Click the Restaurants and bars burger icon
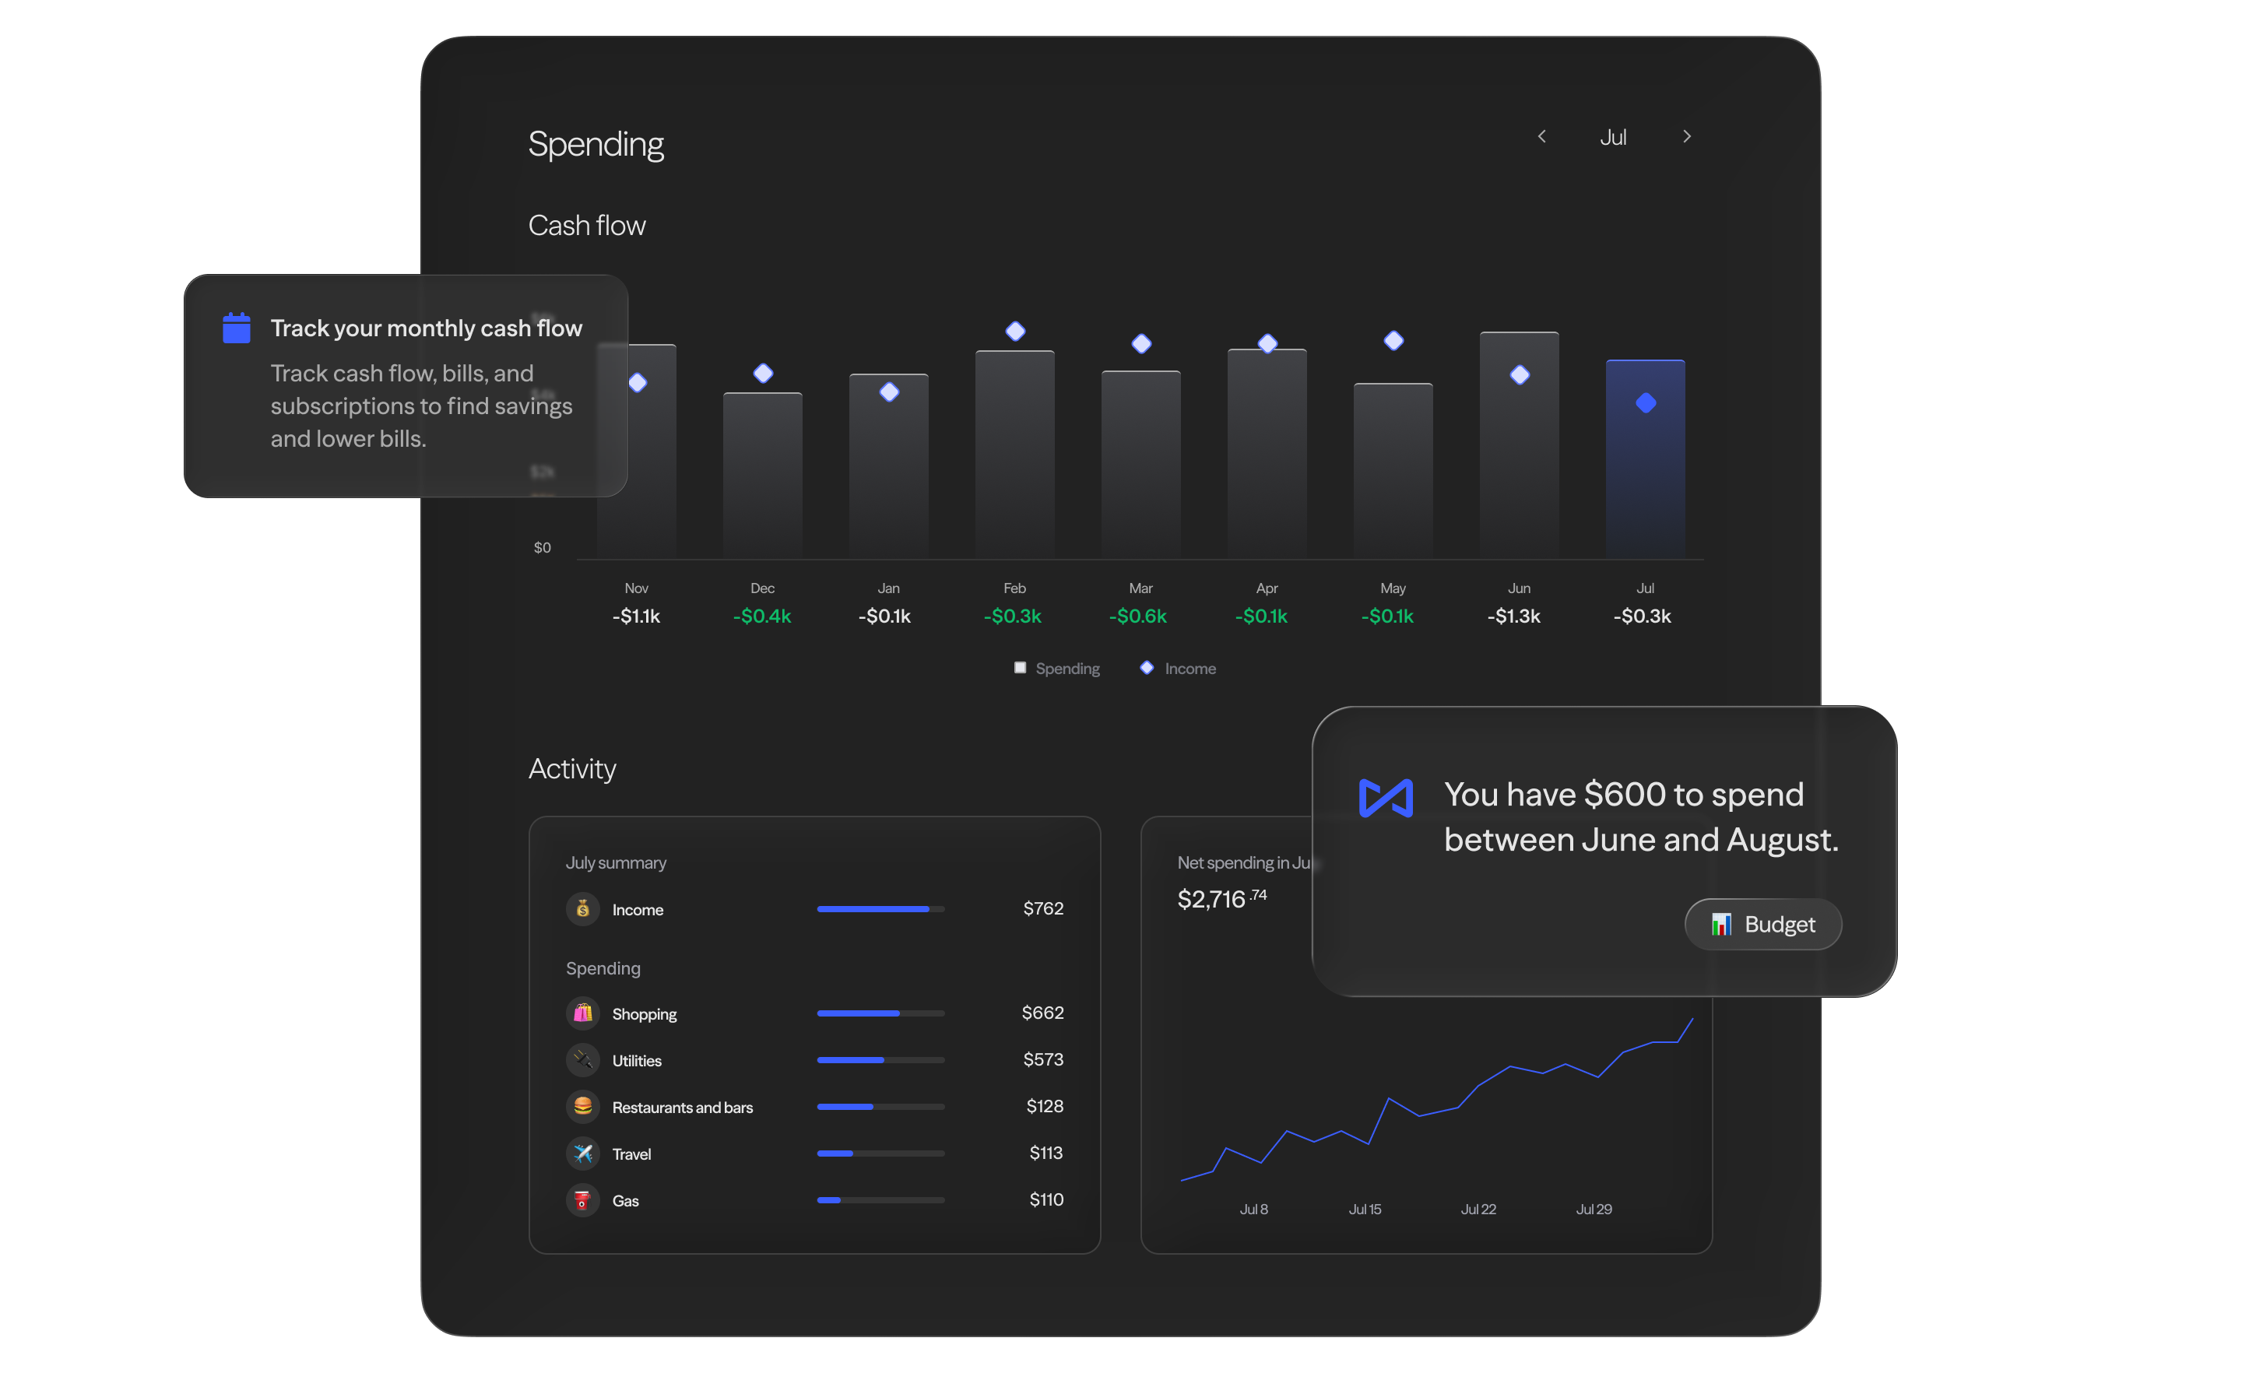This screenshot has width=2242, height=1373. click(582, 1106)
